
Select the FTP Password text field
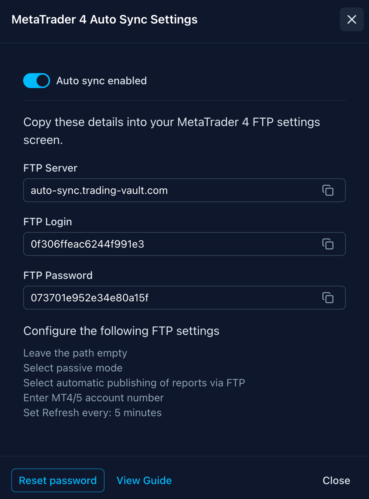click(168, 298)
